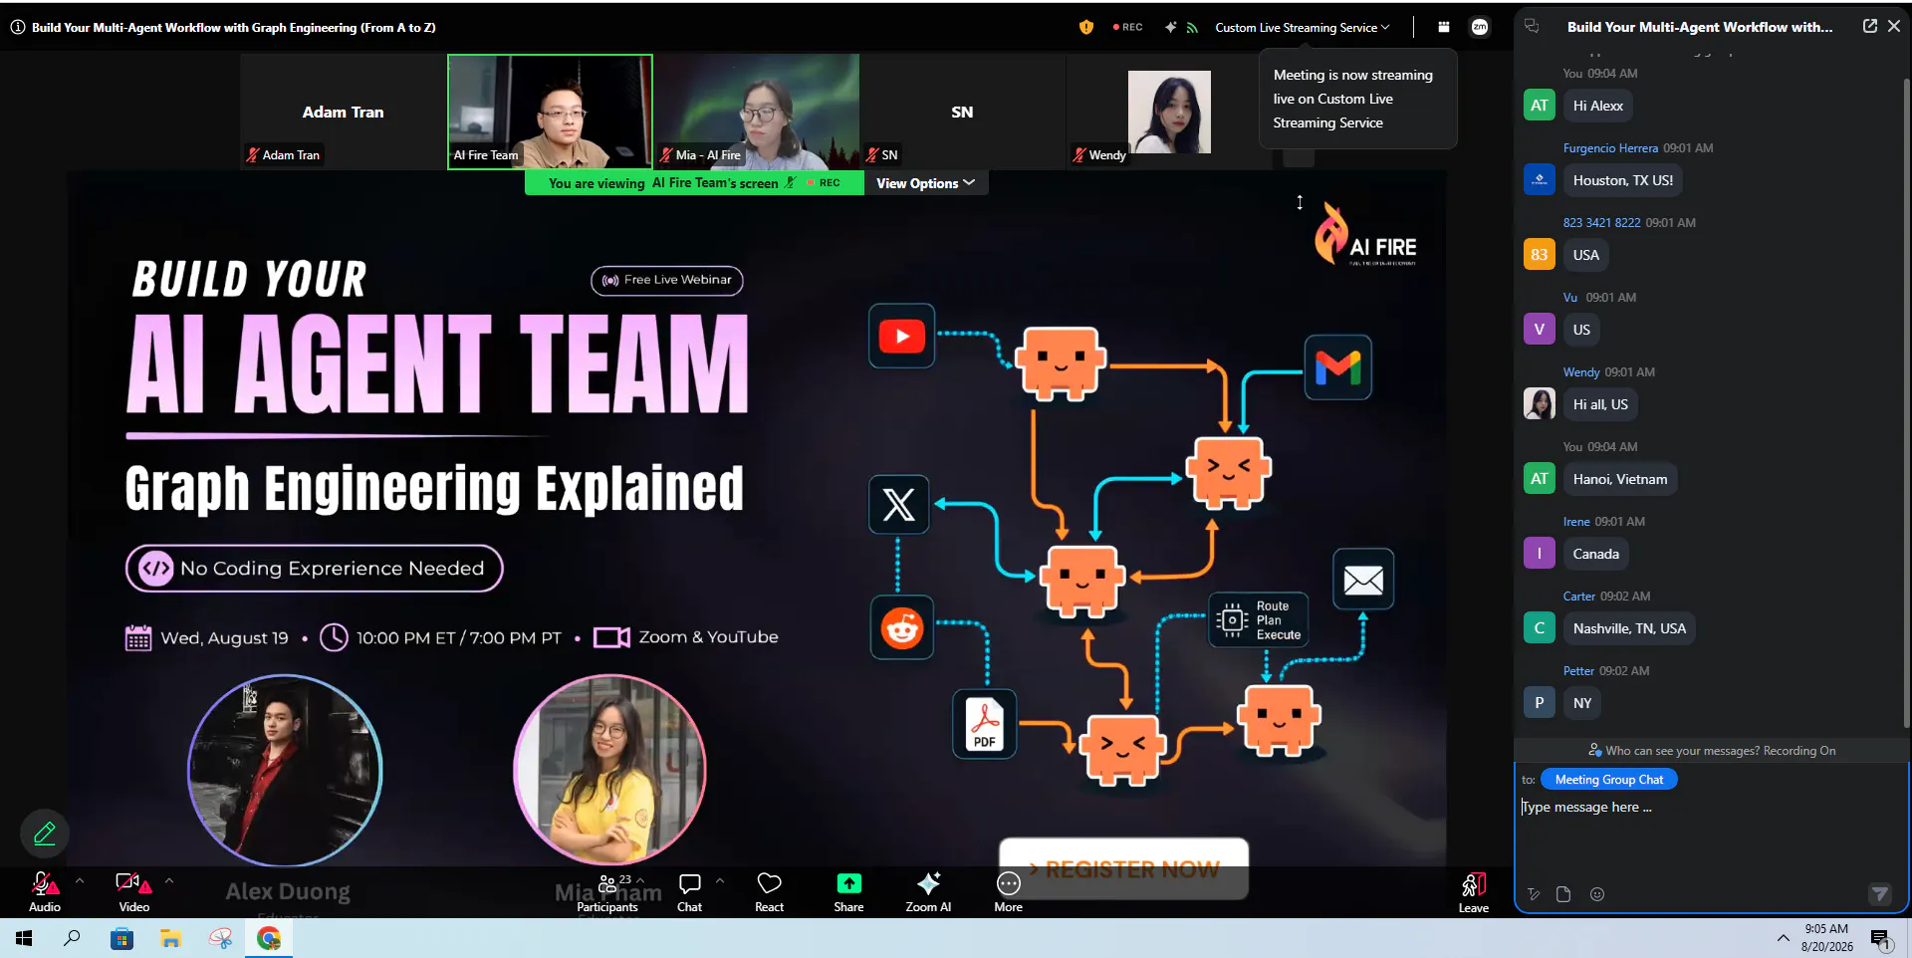Expand Custom Live Streaming Service dropdown
Image resolution: width=1912 pixels, height=958 pixels.
pos(1302,28)
